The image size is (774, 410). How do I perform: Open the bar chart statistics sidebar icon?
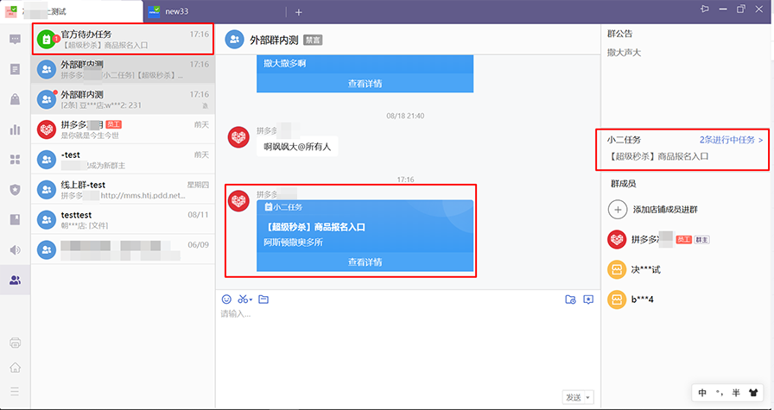pyautogui.click(x=16, y=129)
